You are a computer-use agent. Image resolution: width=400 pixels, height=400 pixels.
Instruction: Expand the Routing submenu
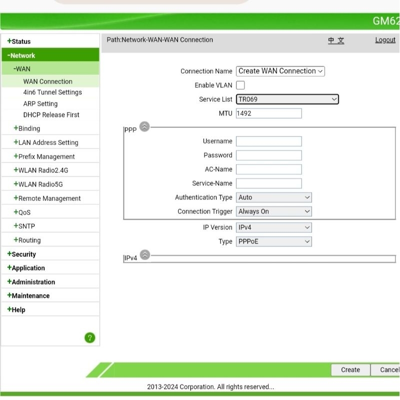[x=27, y=240]
